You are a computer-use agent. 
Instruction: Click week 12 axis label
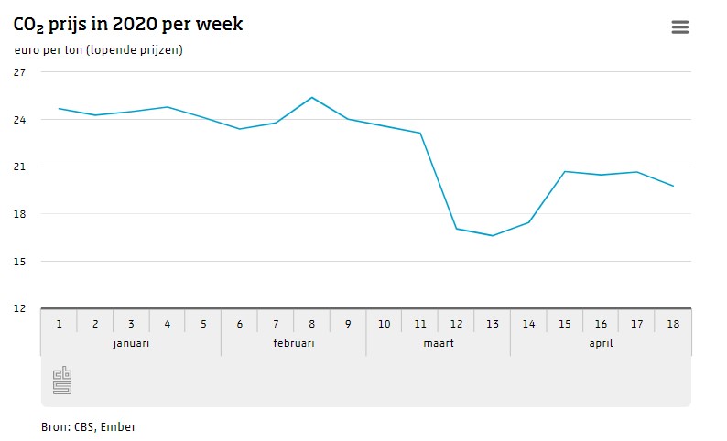click(456, 324)
